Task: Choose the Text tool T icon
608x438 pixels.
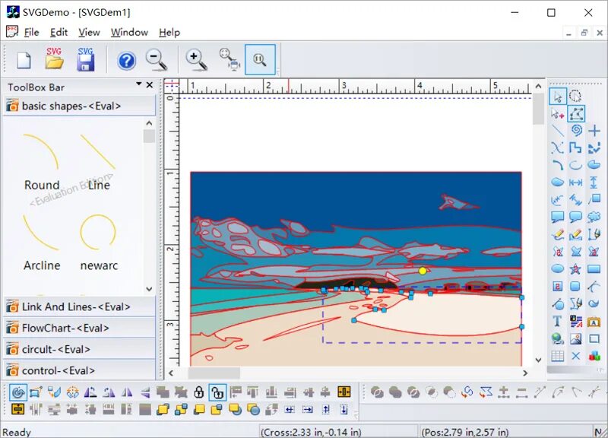Action: click(557, 321)
